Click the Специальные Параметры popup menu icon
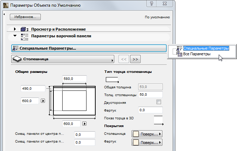 179,49
